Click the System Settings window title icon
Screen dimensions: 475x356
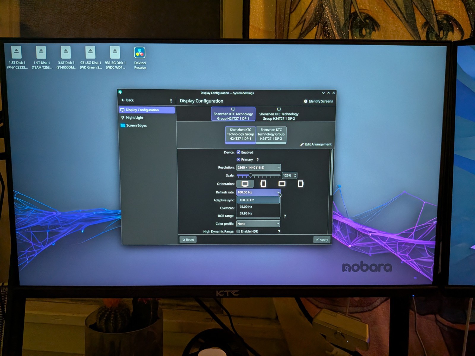tap(120, 92)
